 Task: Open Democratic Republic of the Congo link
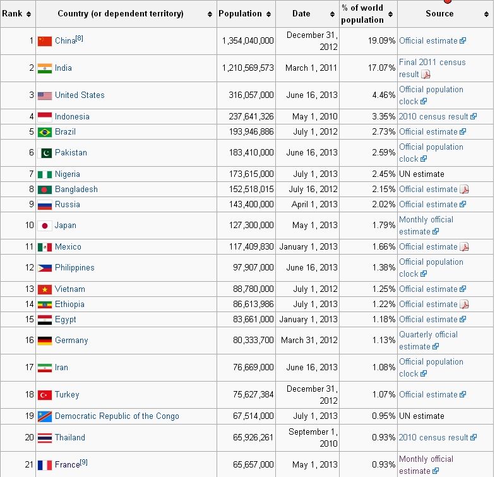[117, 416]
